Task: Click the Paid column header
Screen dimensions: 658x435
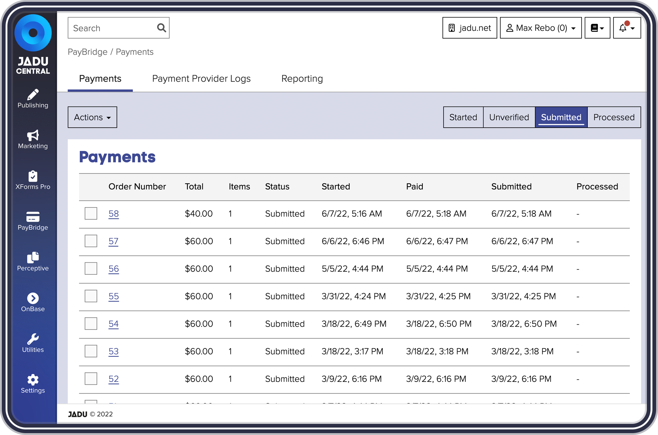Action: pyautogui.click(x=415, y=187)
